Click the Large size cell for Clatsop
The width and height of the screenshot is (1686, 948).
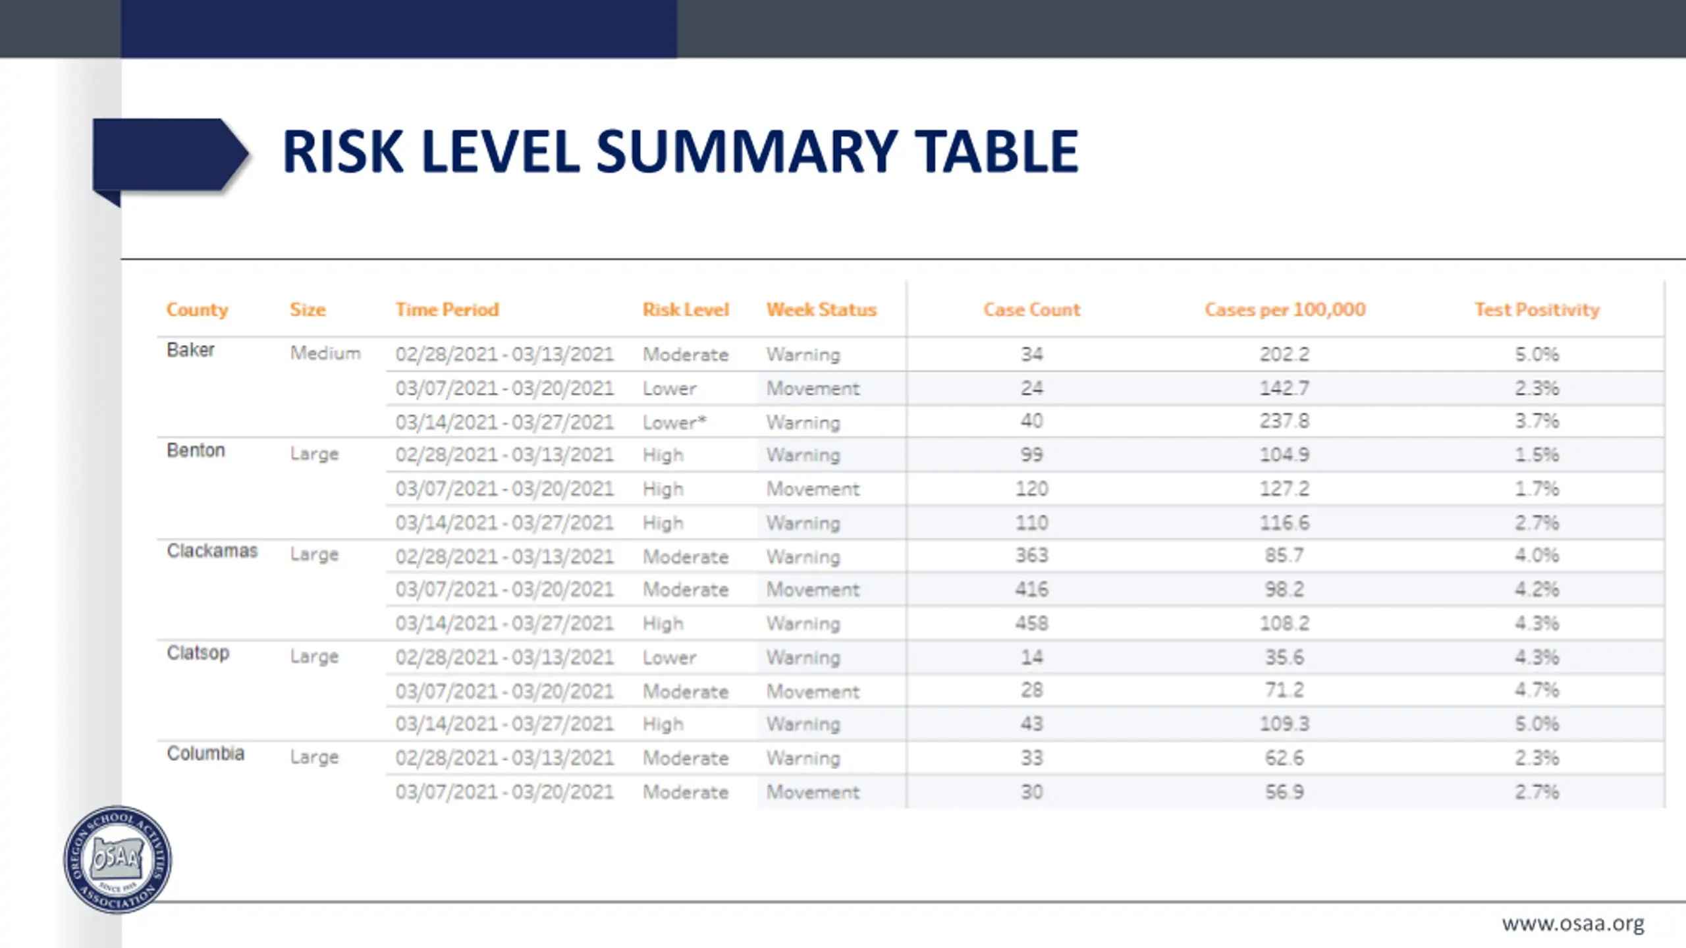(314, 657)
